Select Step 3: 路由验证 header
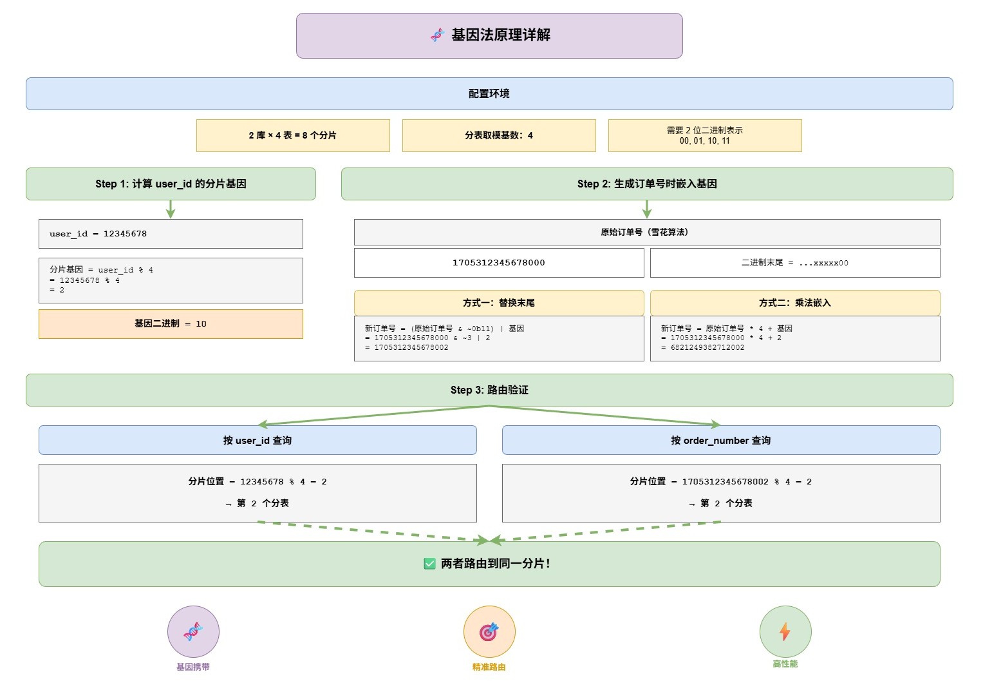 click(x=489, y=390)
